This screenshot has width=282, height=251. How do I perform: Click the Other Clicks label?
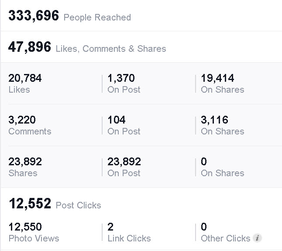coord(226,238)
